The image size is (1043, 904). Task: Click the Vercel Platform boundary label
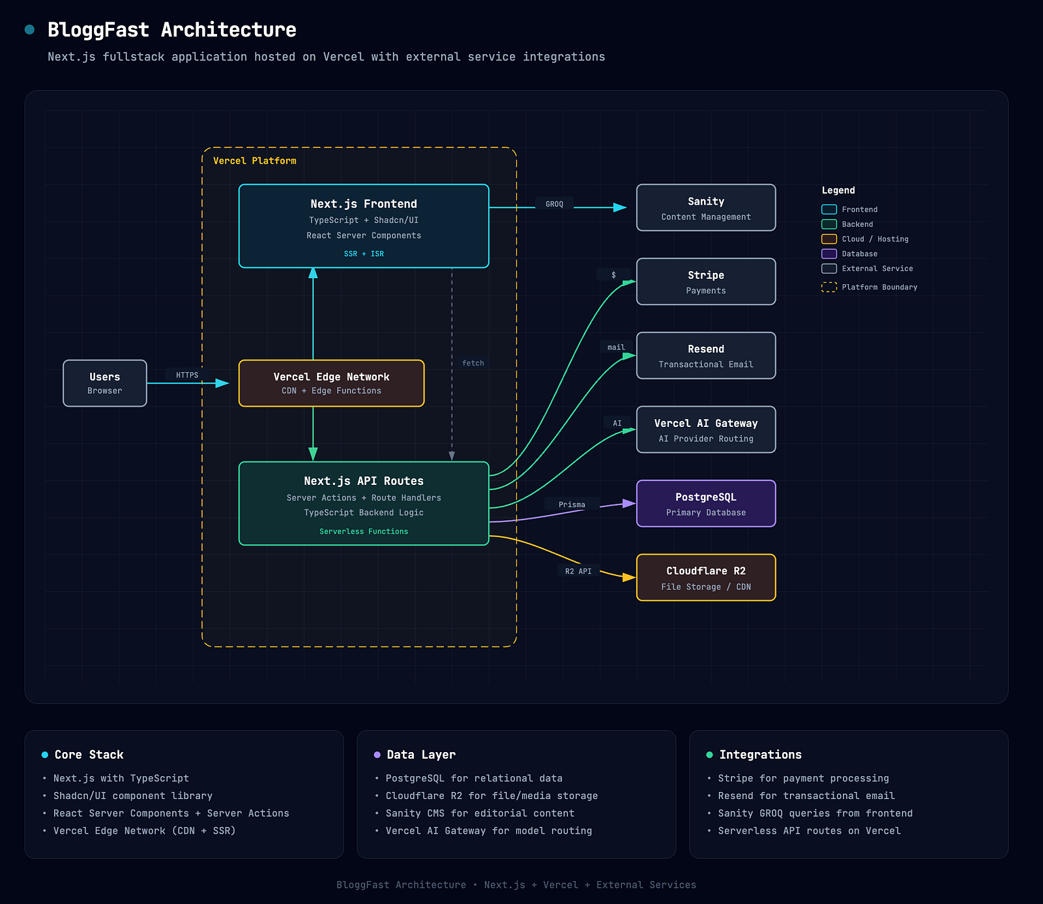(255, 161)
